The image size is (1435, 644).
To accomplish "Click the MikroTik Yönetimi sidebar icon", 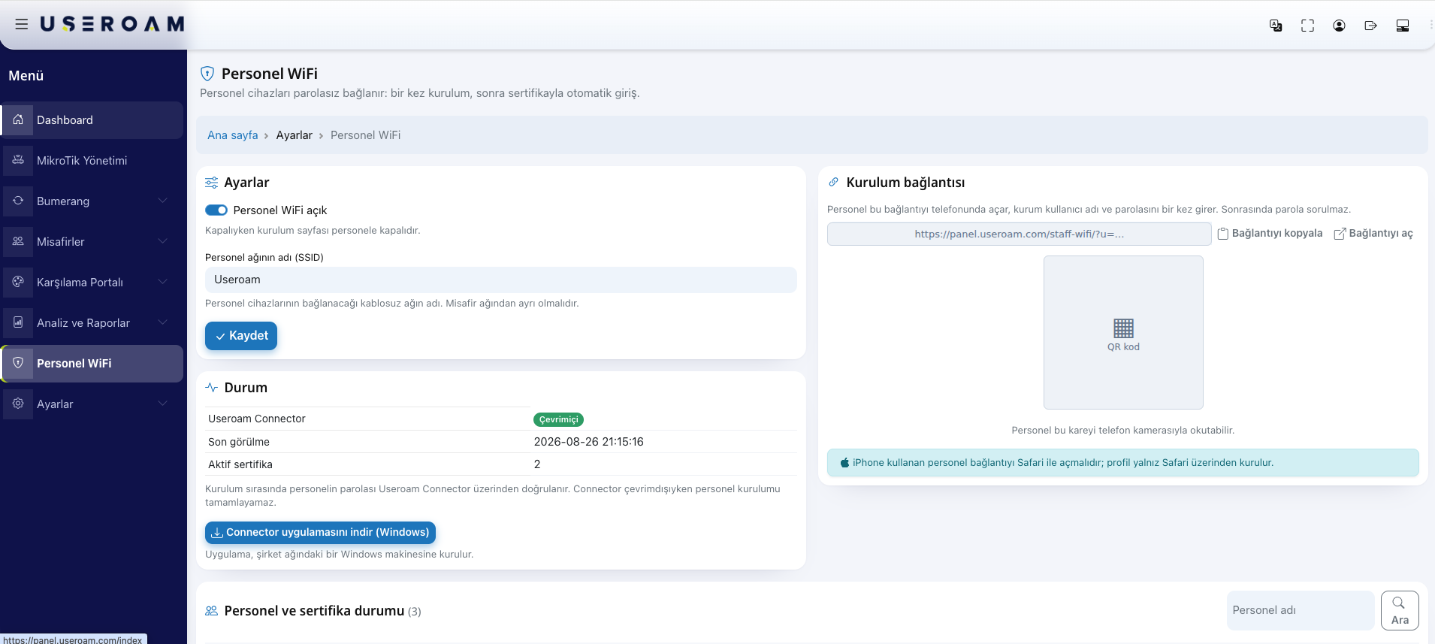I will click(18, 160).
